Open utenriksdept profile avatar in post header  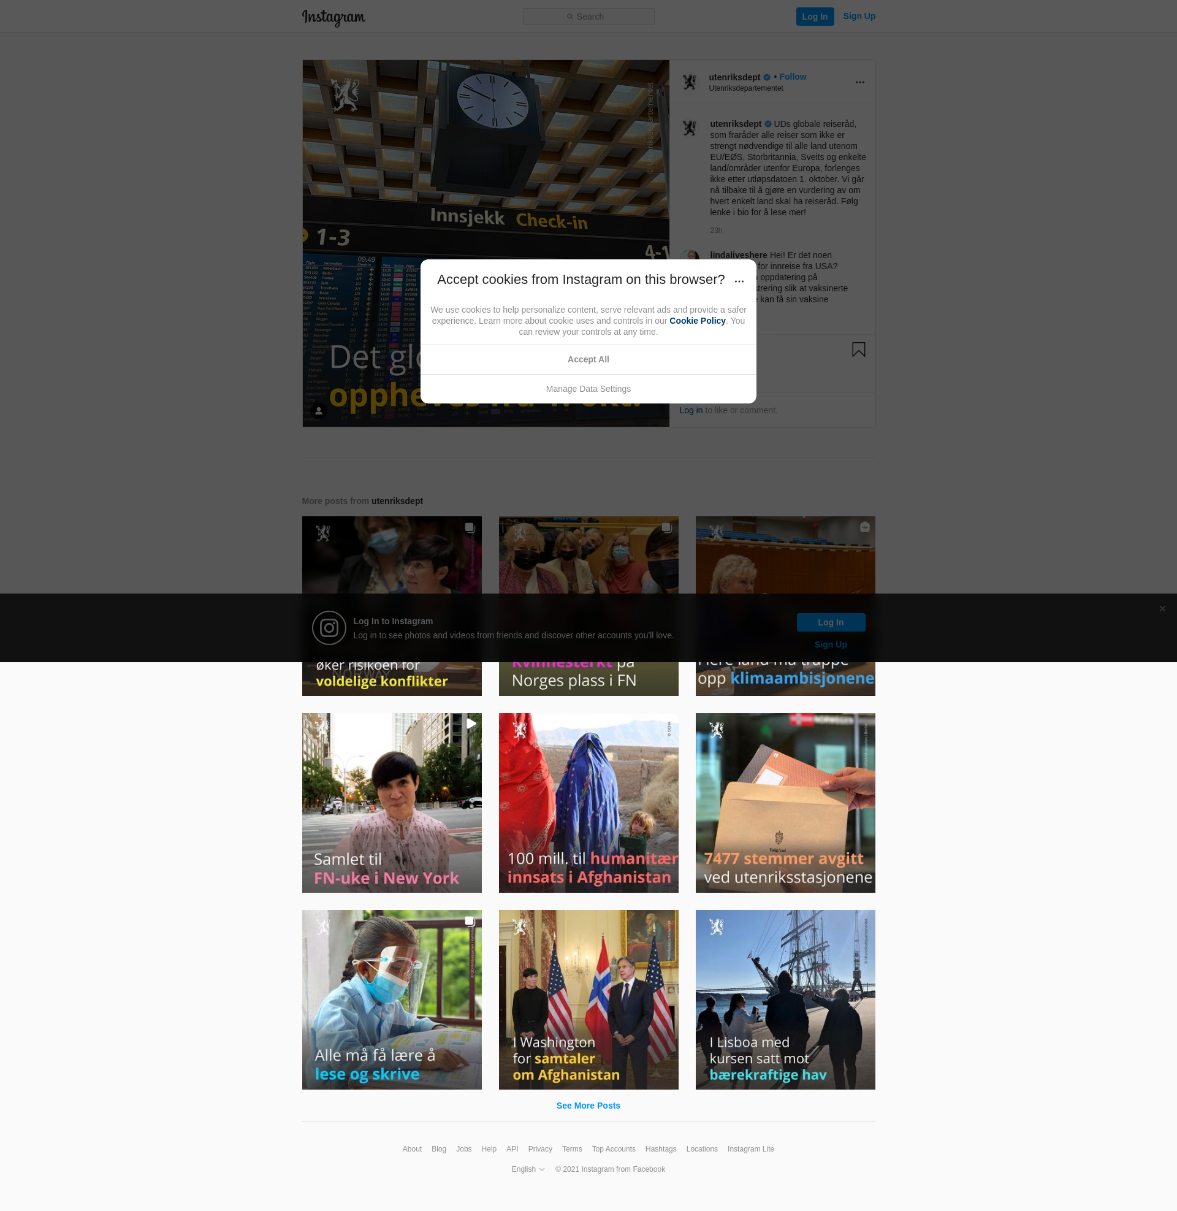point(689,82)
